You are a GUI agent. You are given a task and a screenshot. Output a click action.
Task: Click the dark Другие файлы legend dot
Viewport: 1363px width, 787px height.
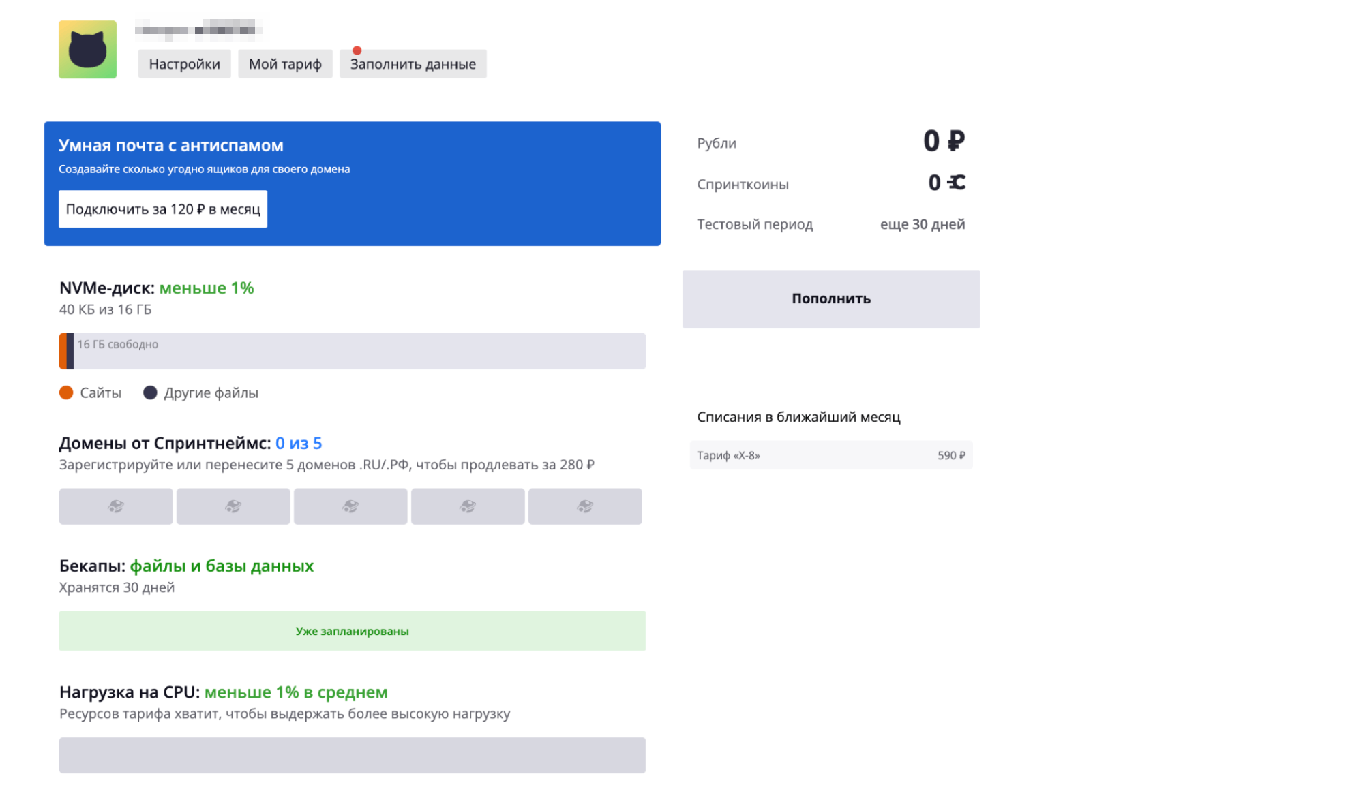pos(150,392)
